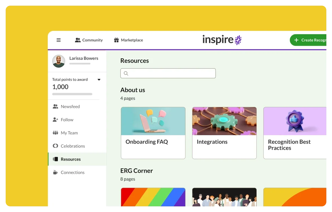Open Celebrations in sidebar
This screenshot has width=332, height=212.
point(77,146)
